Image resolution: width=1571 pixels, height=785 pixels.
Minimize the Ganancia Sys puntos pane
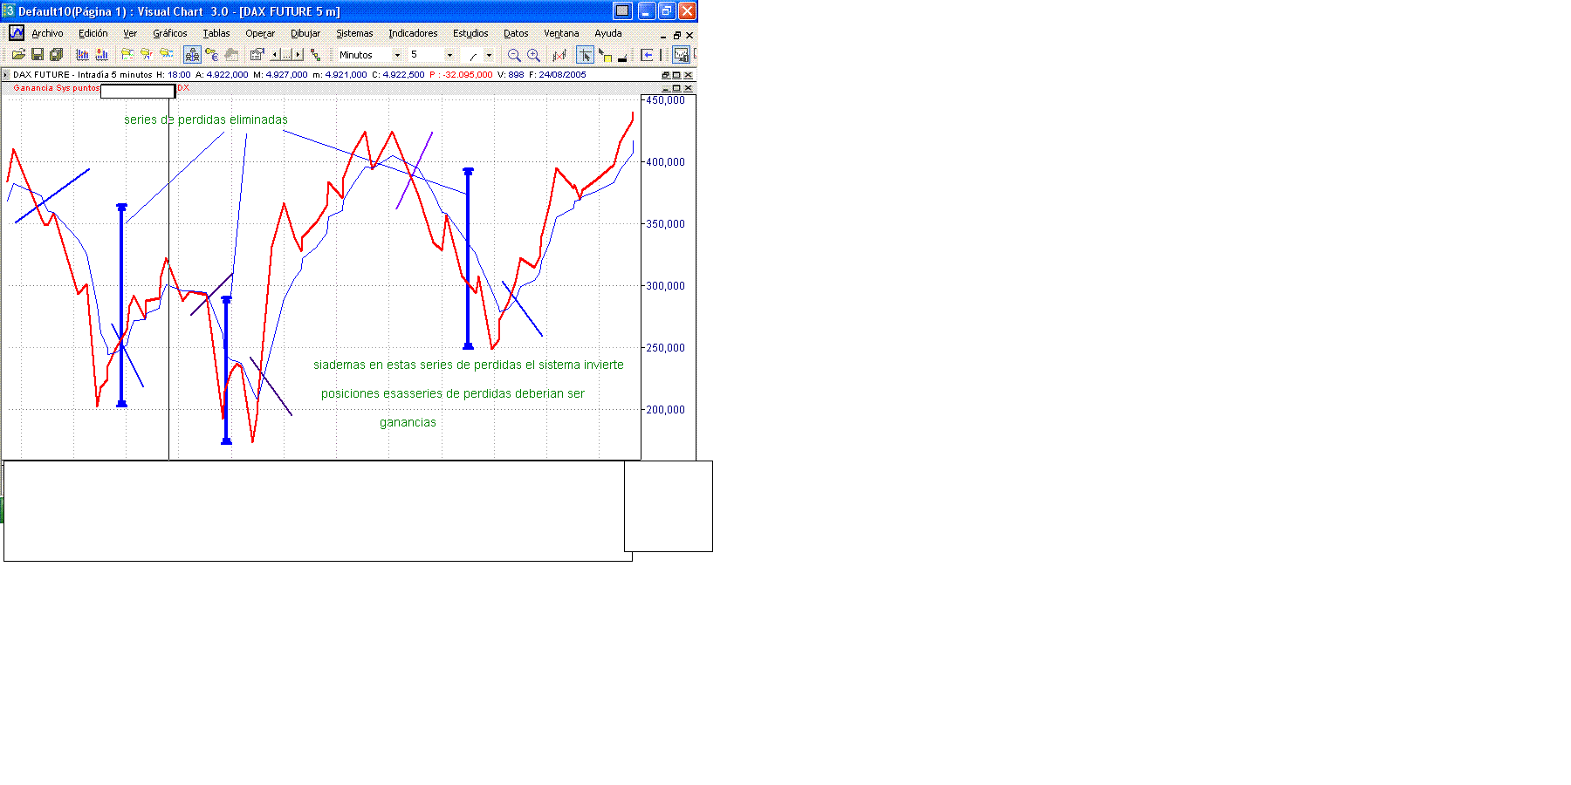coord(665,88)
